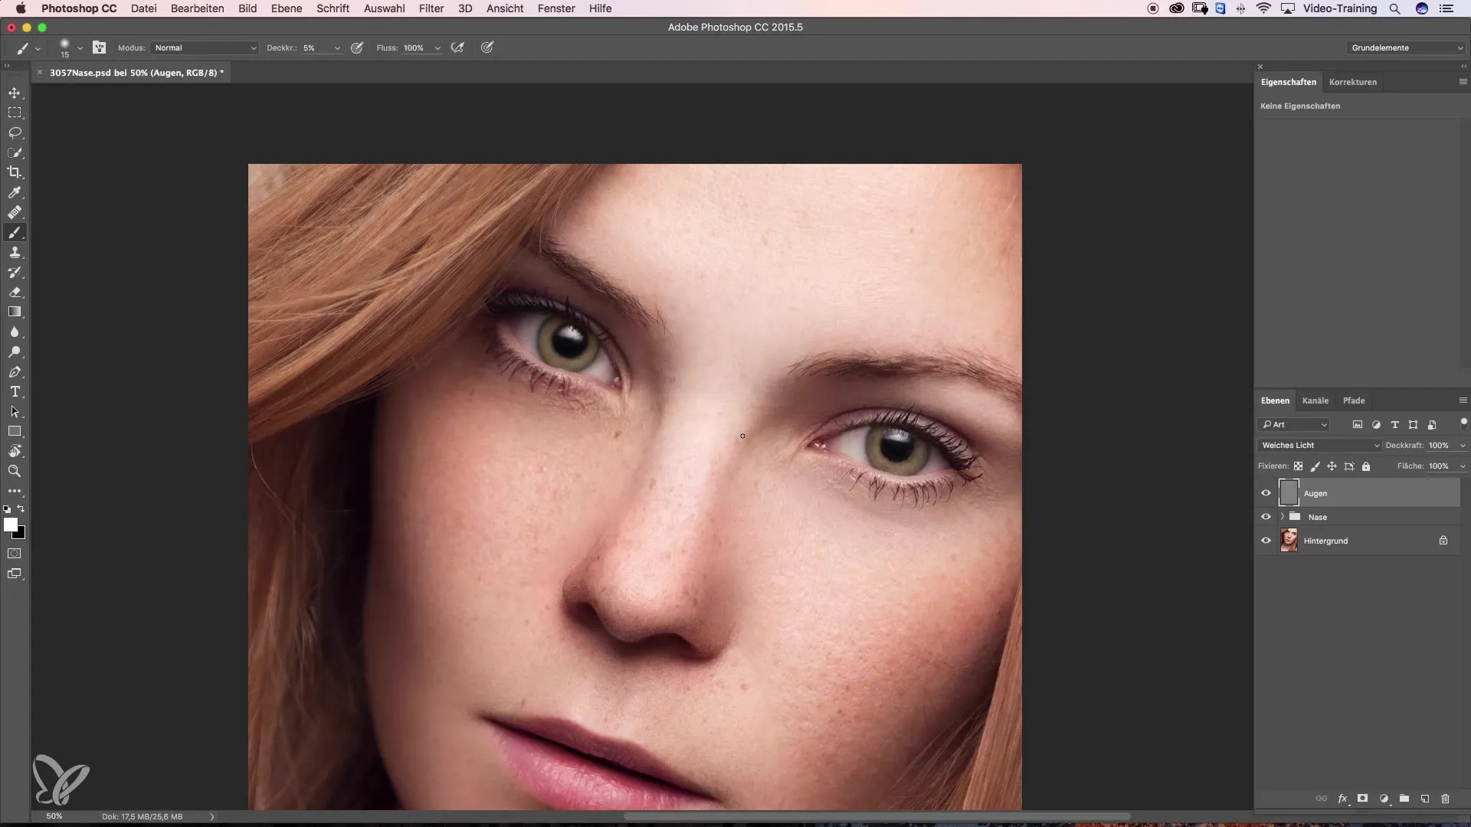The height and width of the screenshot is (827, 1471).
Task: Open the Filter menu
Action: pos(431,8)
